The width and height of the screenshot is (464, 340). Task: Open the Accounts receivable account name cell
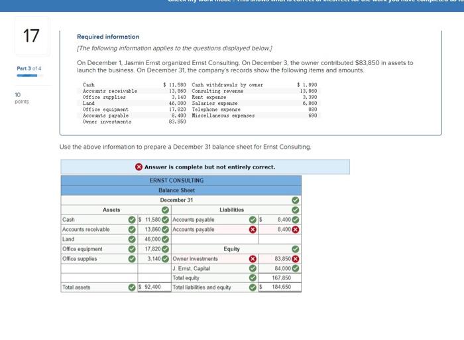tap(99, 229)
